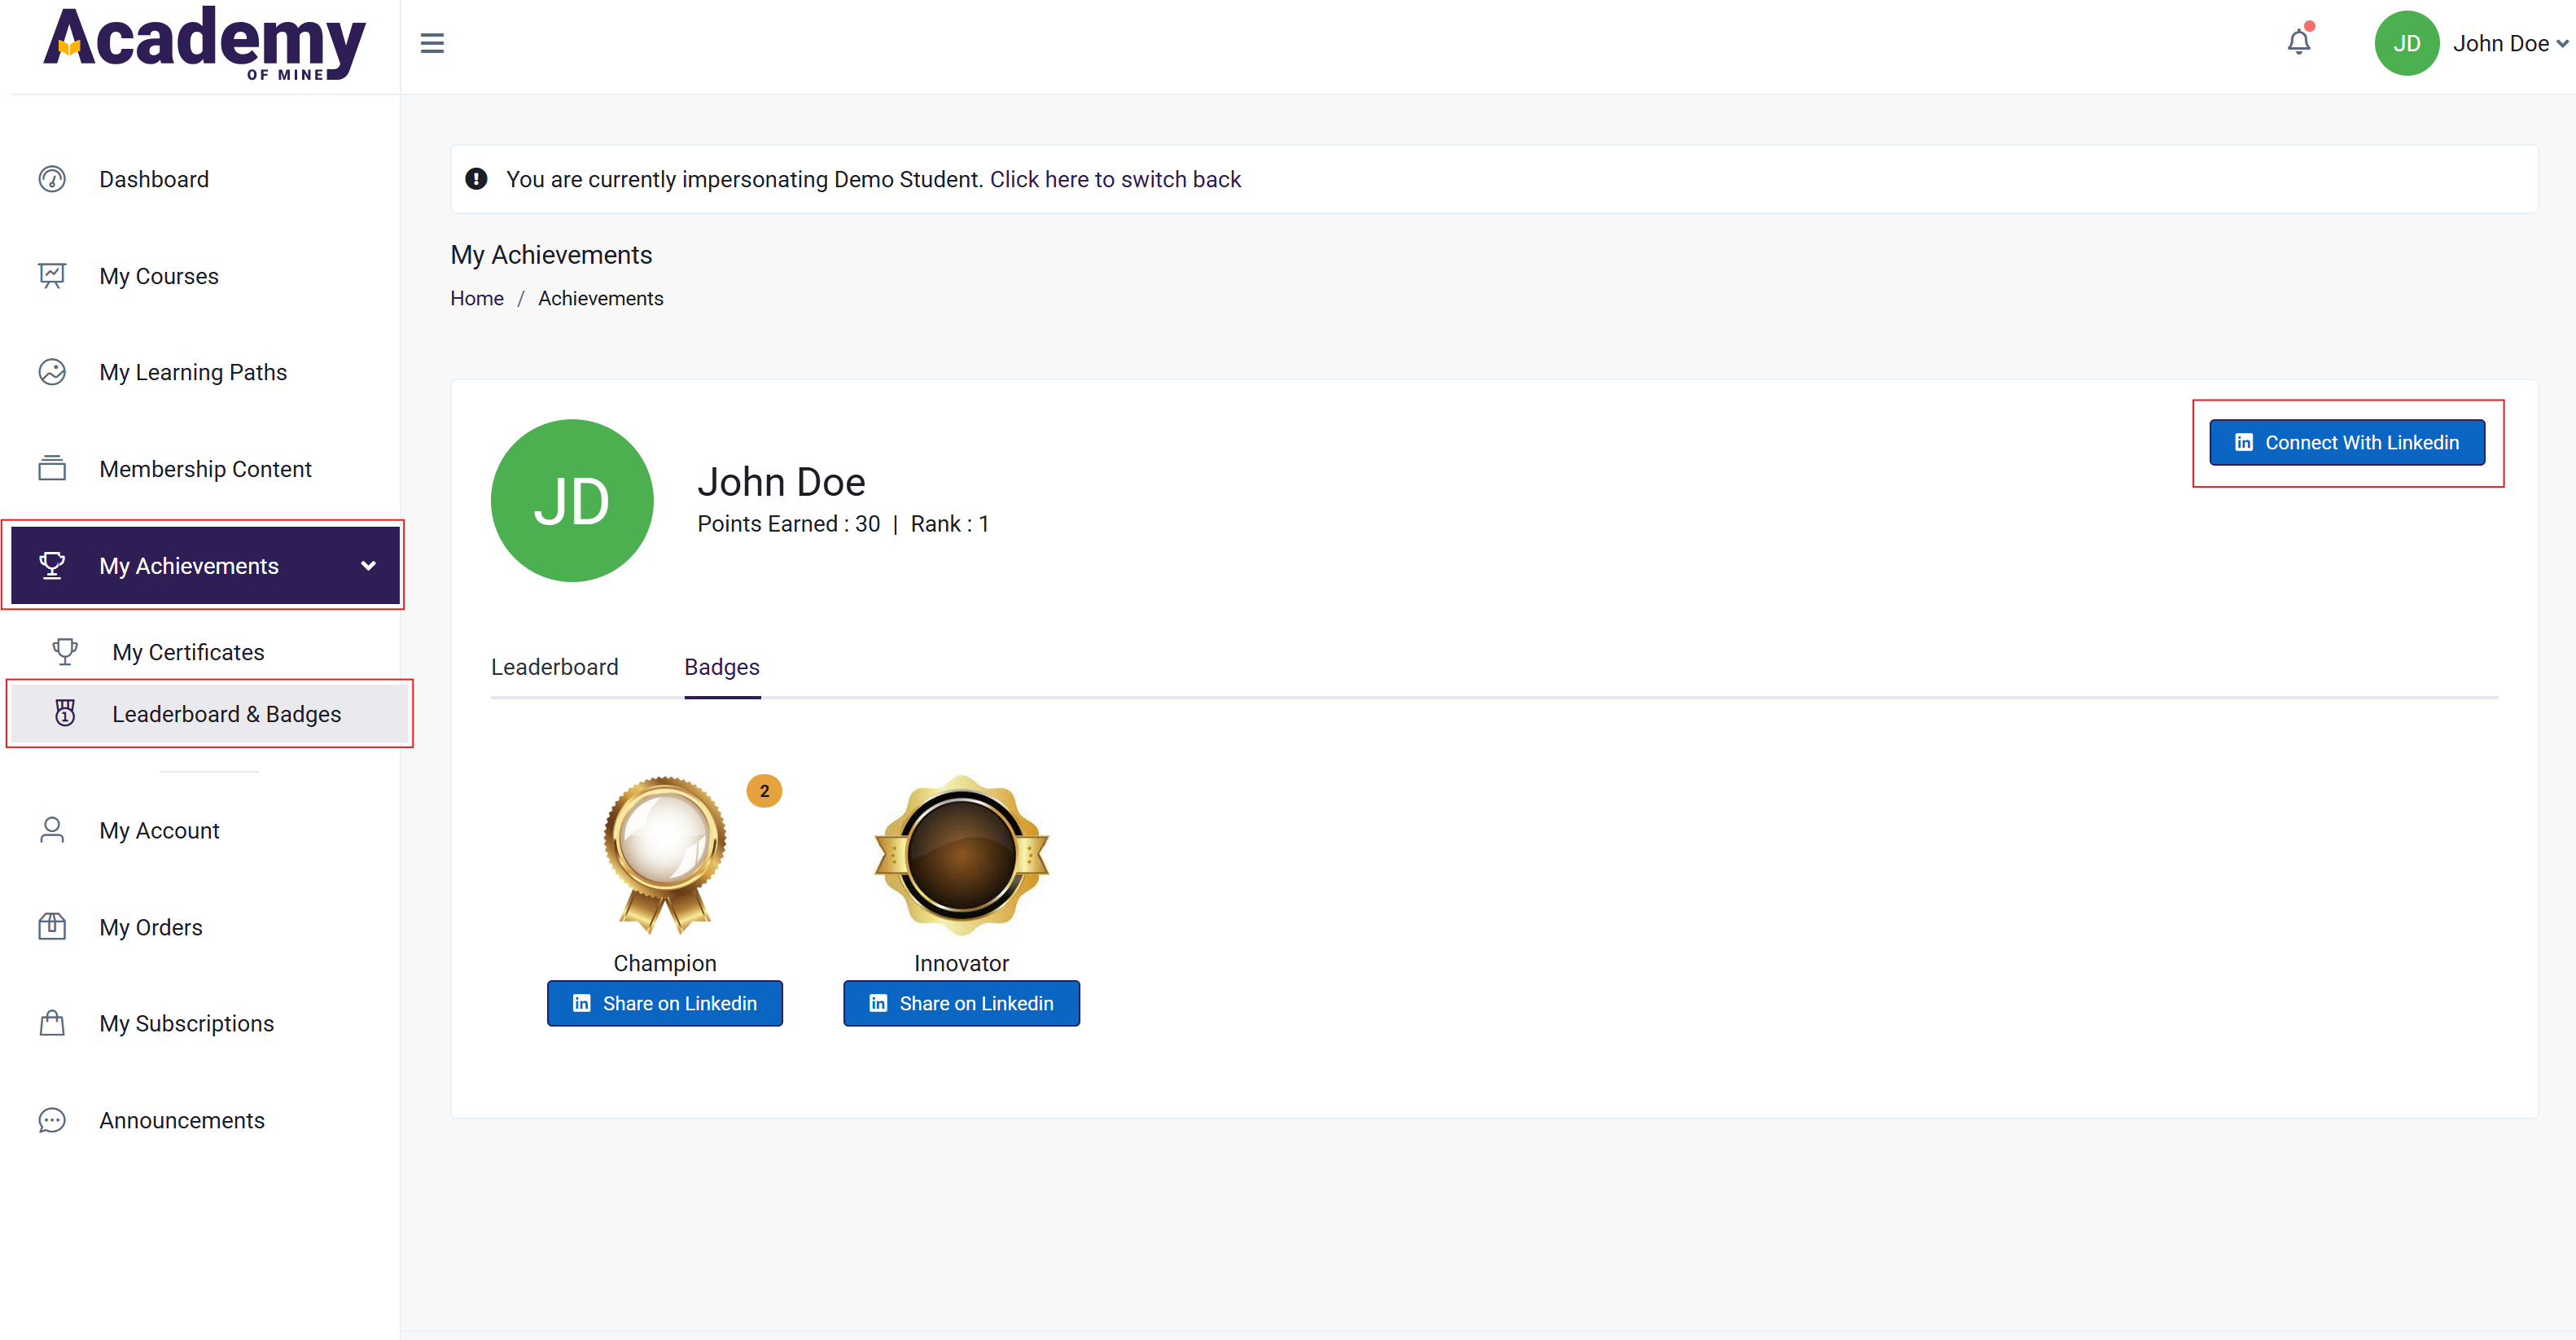Viewport: 2576px width, 1340px height.
Task: Click the notification bell icon
Action: coord(2298,42)
